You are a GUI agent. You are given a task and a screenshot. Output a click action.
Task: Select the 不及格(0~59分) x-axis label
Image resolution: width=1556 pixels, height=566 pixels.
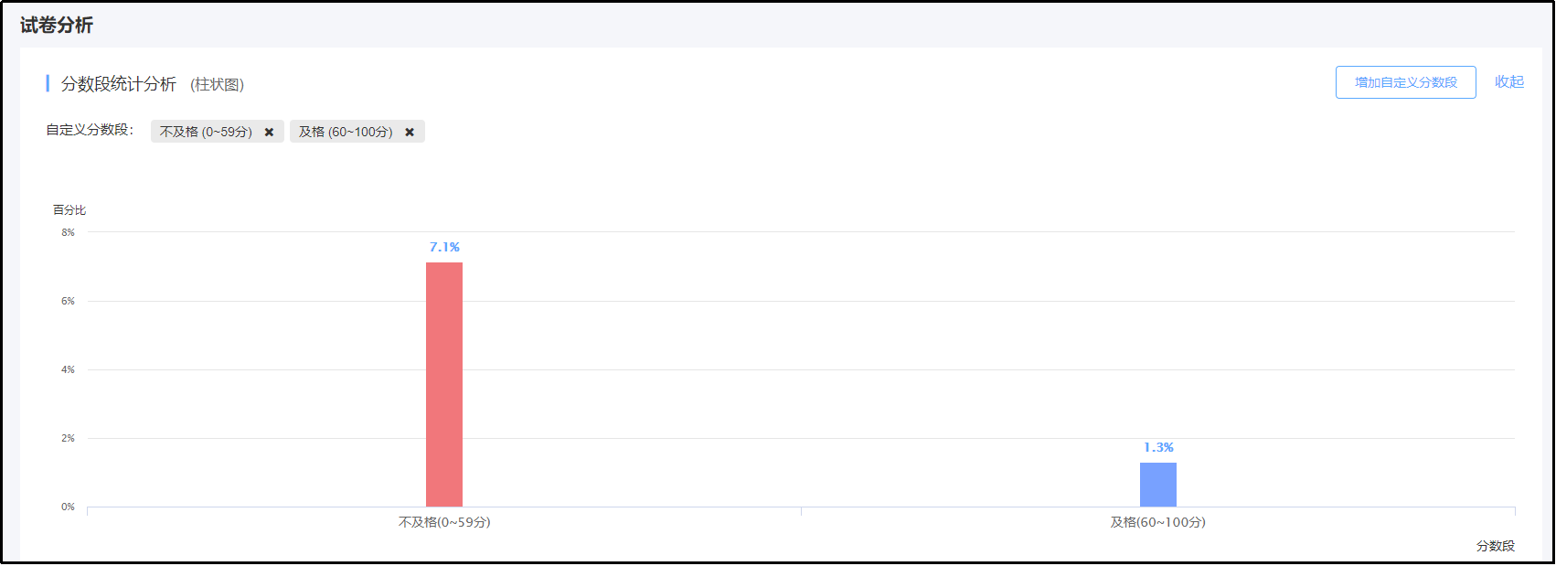[444, 522]
